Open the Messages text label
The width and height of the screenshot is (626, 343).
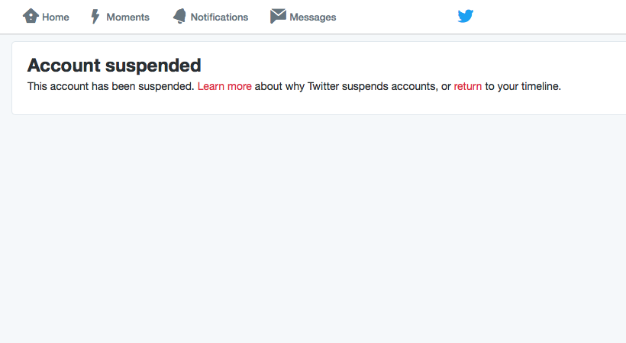312,18
